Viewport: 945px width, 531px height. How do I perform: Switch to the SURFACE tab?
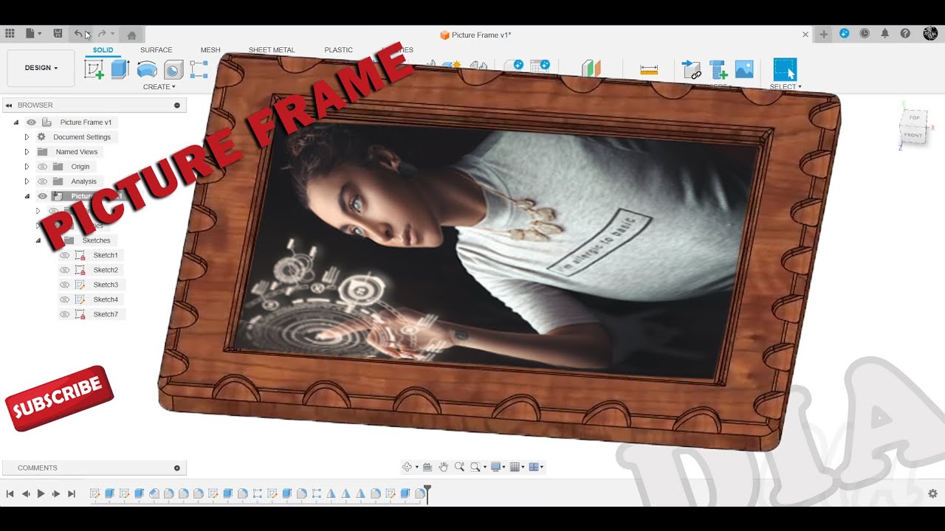(156, 50)
